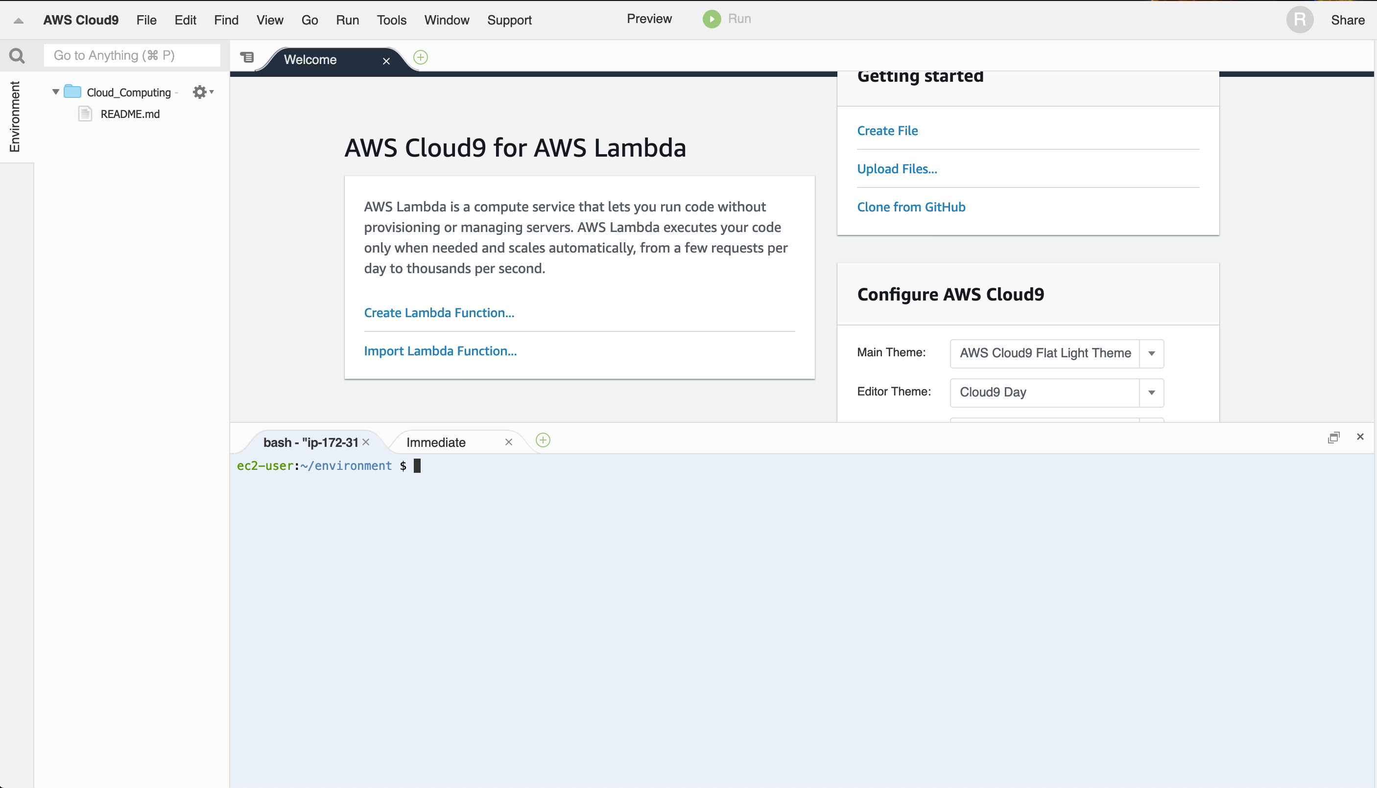
Task: Open the Go menu
Action: coord(309,20)
